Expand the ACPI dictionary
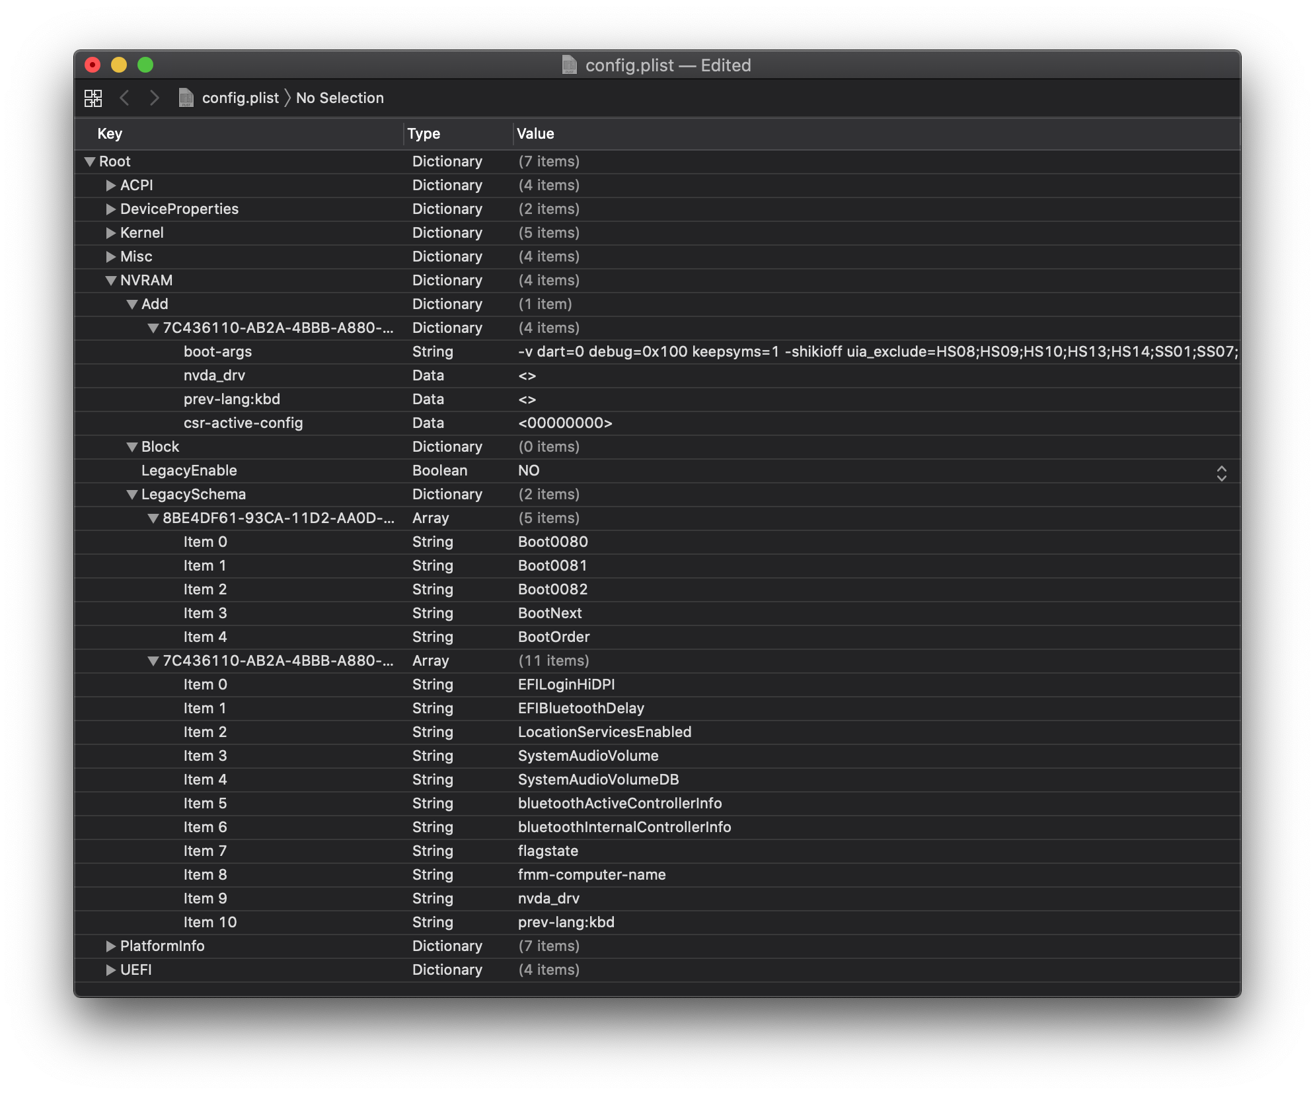This screenshot has height=1095, width=1315. (111, 186)
